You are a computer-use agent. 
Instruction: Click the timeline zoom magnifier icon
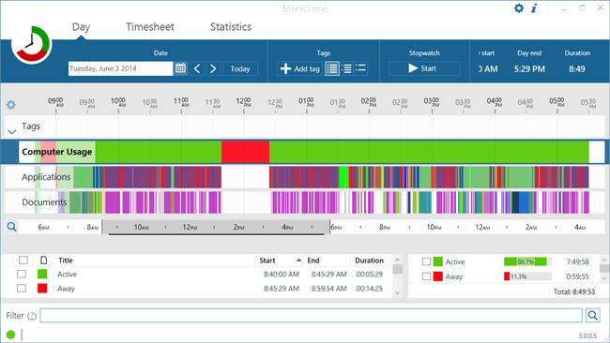[x=11, y=227]
